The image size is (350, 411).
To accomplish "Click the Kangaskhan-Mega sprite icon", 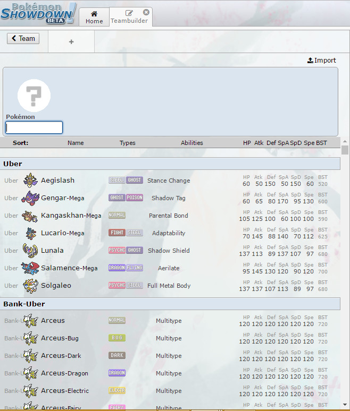I will coord(31,216).
